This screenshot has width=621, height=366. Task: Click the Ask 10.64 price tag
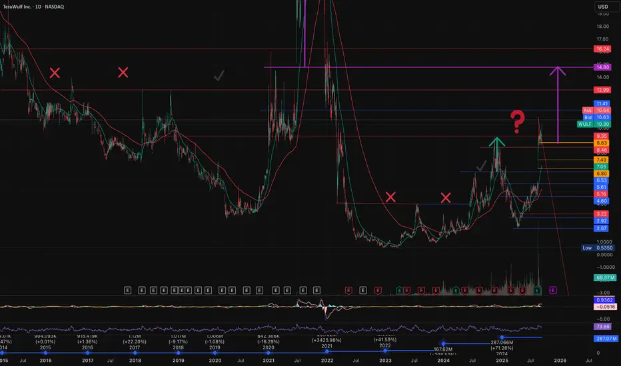pos(596,110)
